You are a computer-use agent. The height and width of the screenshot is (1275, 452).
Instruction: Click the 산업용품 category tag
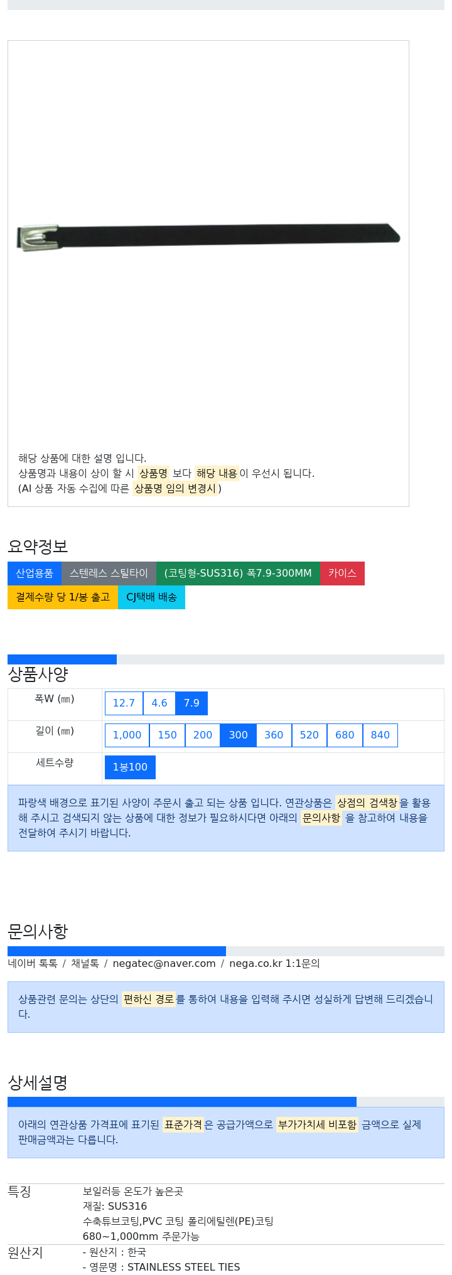[x=35, y=573]
